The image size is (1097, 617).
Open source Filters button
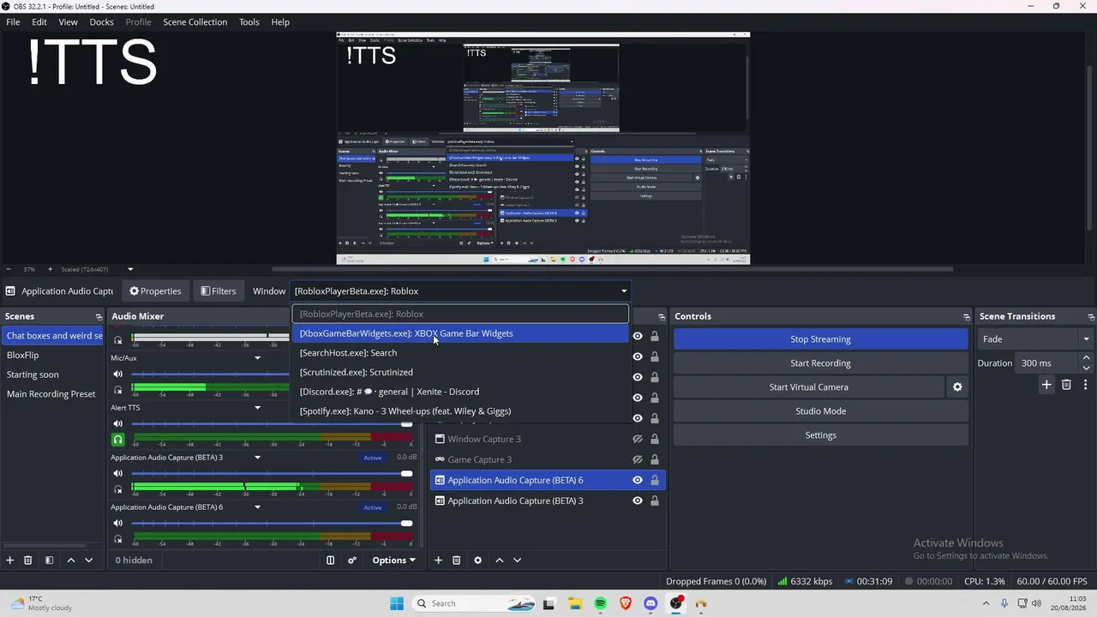[x=219, y=291]
